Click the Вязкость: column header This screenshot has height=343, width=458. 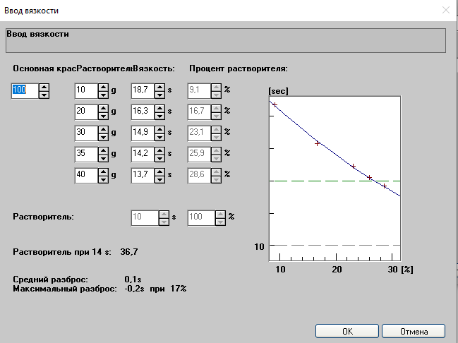pyautogui.click(x=154, y=68)
